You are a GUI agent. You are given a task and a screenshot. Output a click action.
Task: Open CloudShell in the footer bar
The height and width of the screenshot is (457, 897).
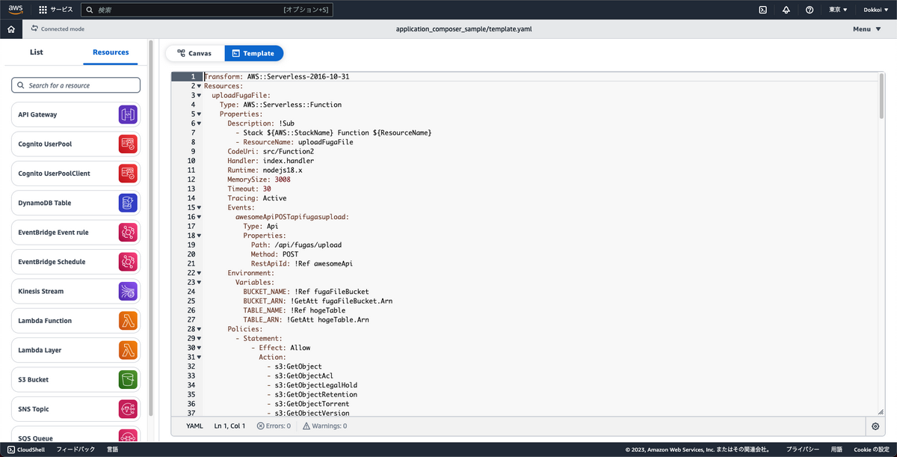[x=25, y=450]
